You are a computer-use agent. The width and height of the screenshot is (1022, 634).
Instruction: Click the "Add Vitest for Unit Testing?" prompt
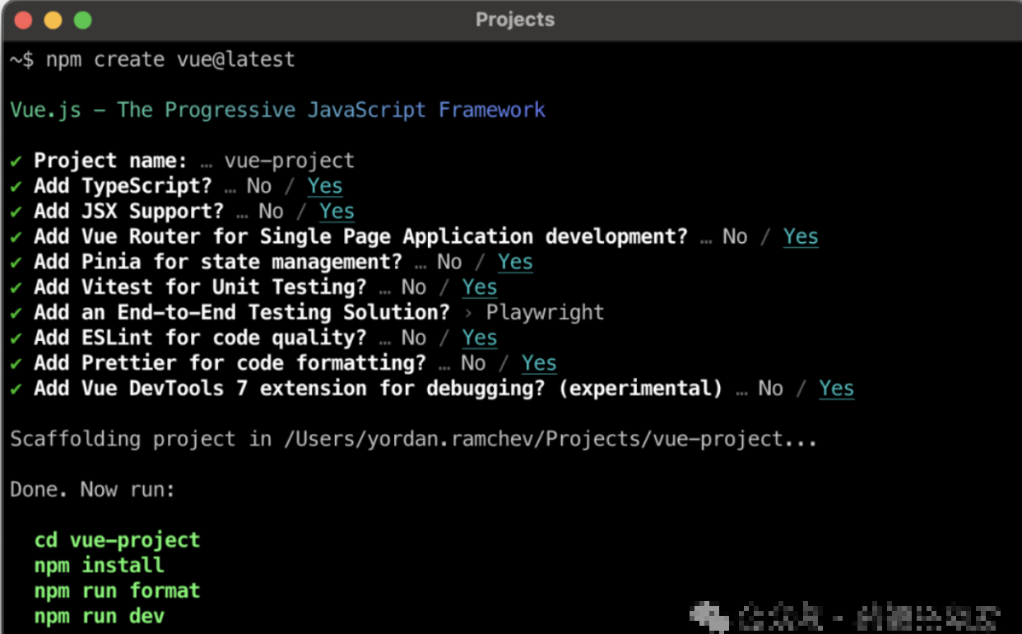(200, 287)
